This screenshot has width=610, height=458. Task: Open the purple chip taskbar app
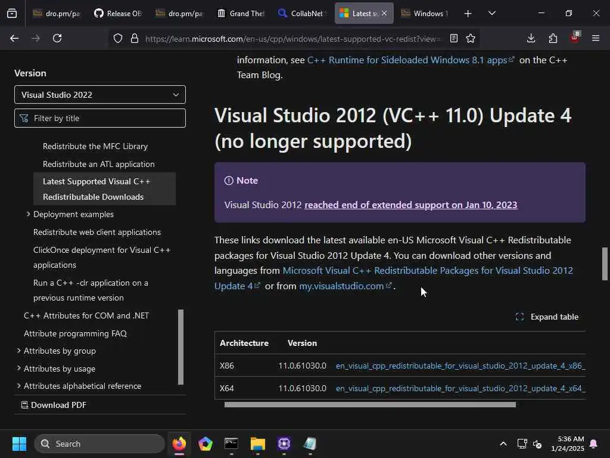pyautogui.click(x=284, y=444)
